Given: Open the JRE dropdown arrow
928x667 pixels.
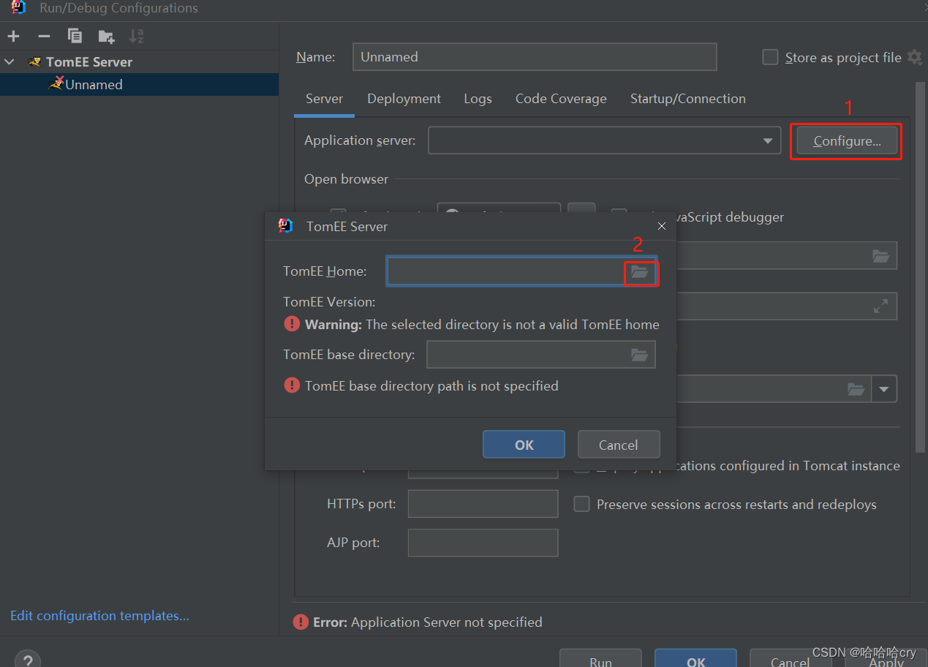Looking at the screenshot, I should [884, 389].
